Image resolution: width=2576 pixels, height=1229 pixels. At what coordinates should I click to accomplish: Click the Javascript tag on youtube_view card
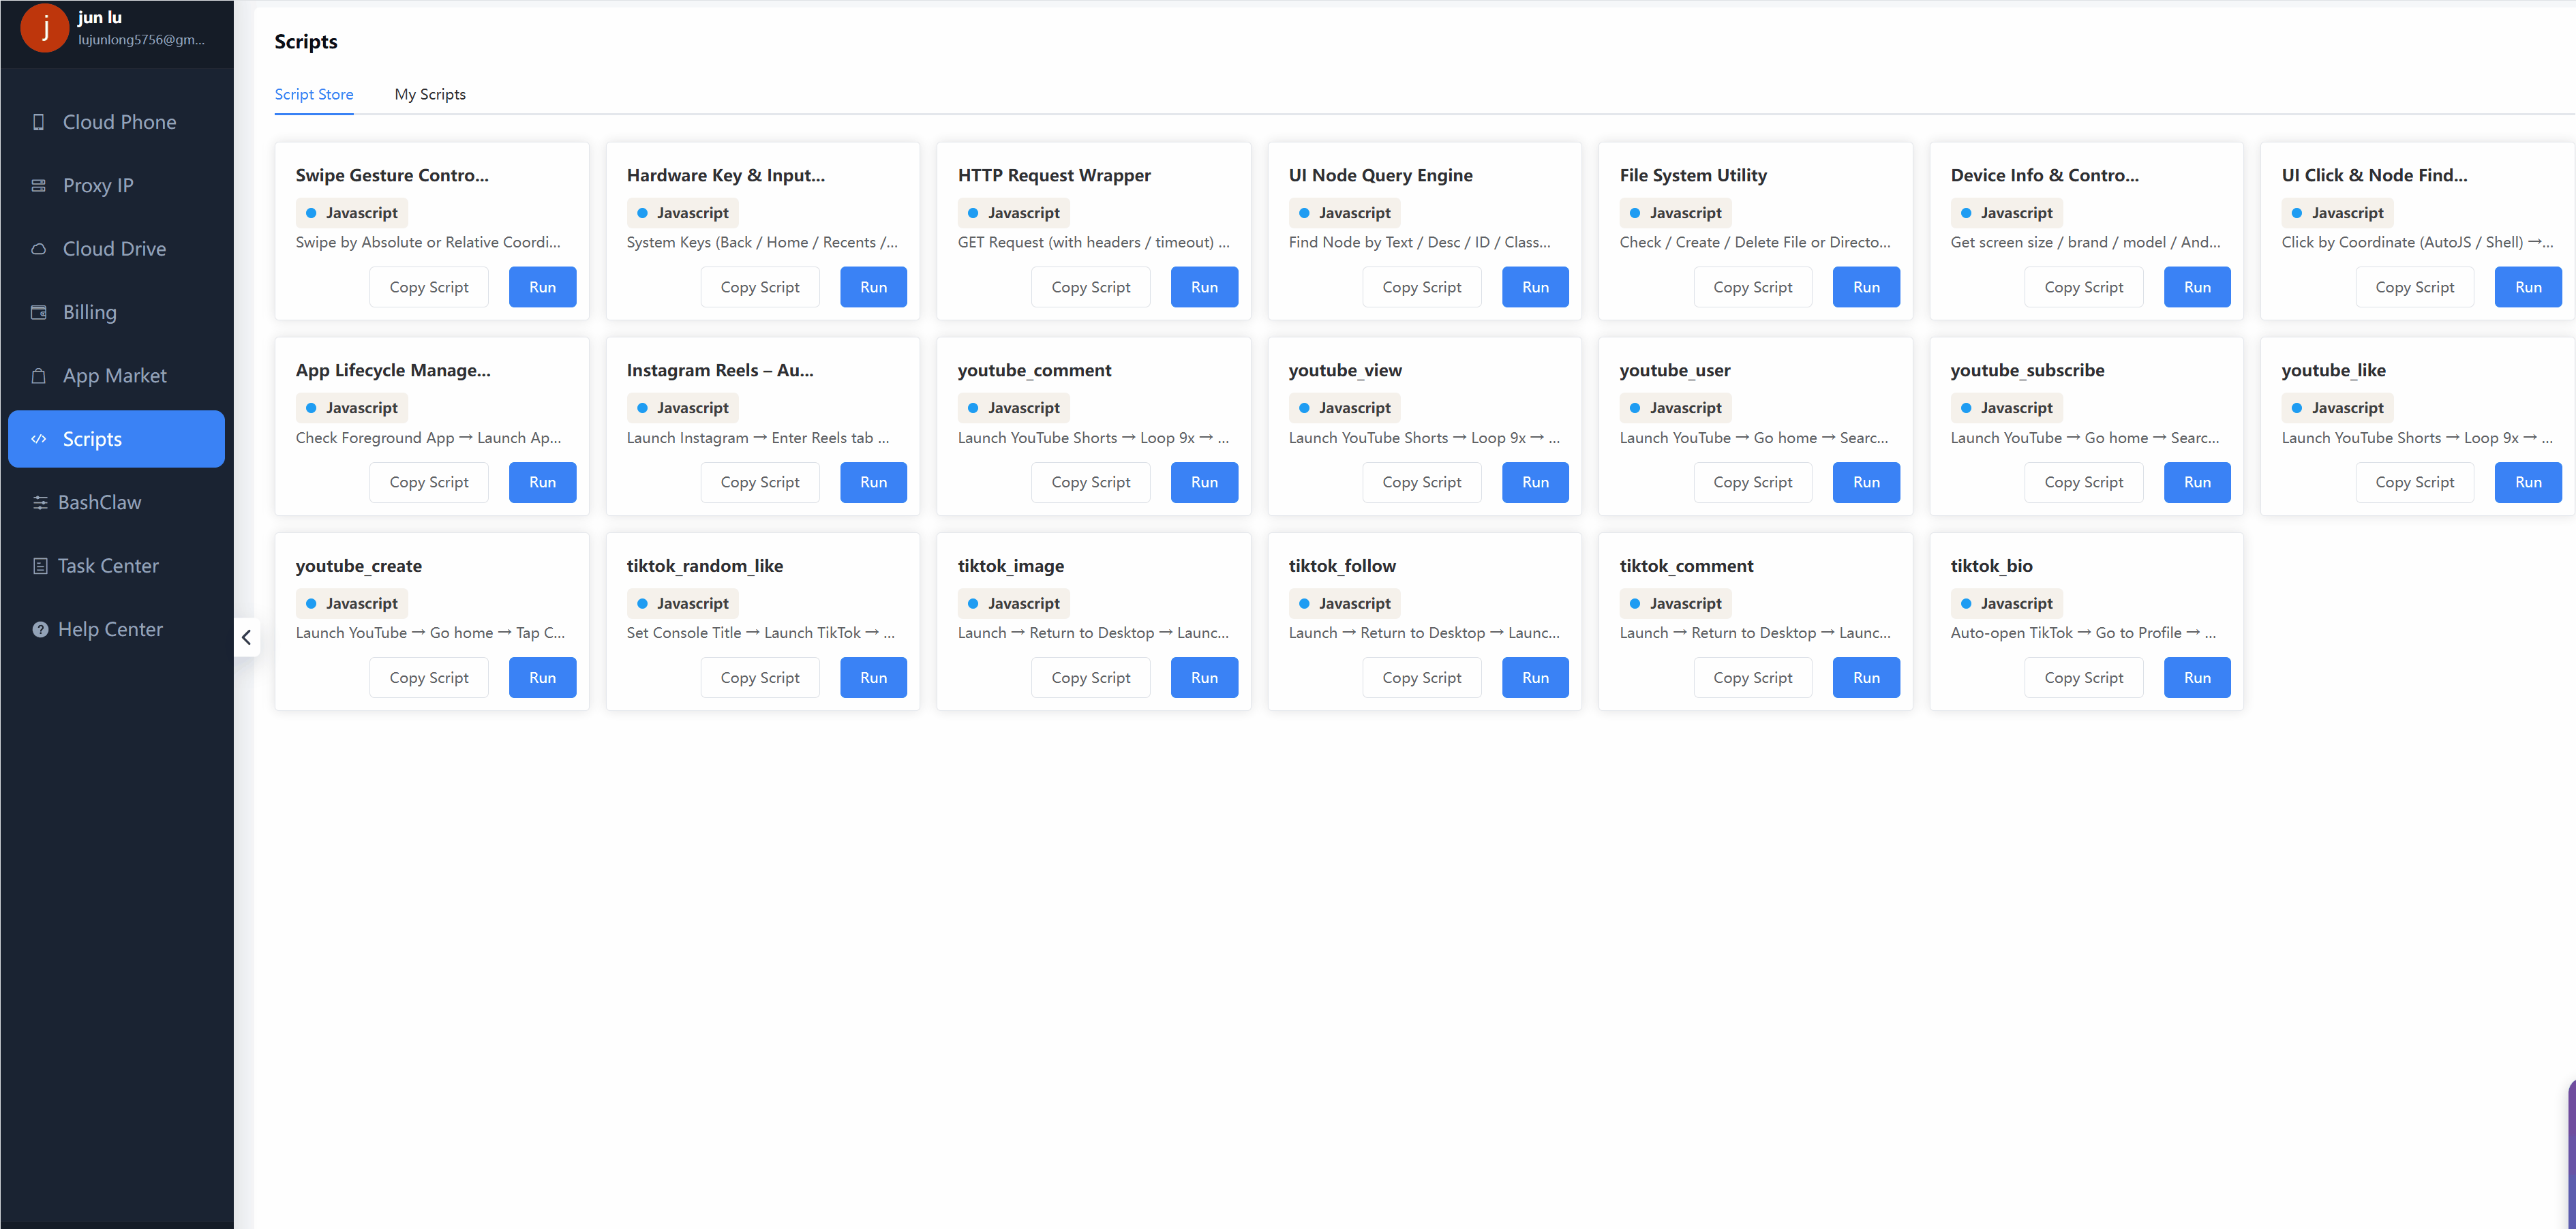1344,408
